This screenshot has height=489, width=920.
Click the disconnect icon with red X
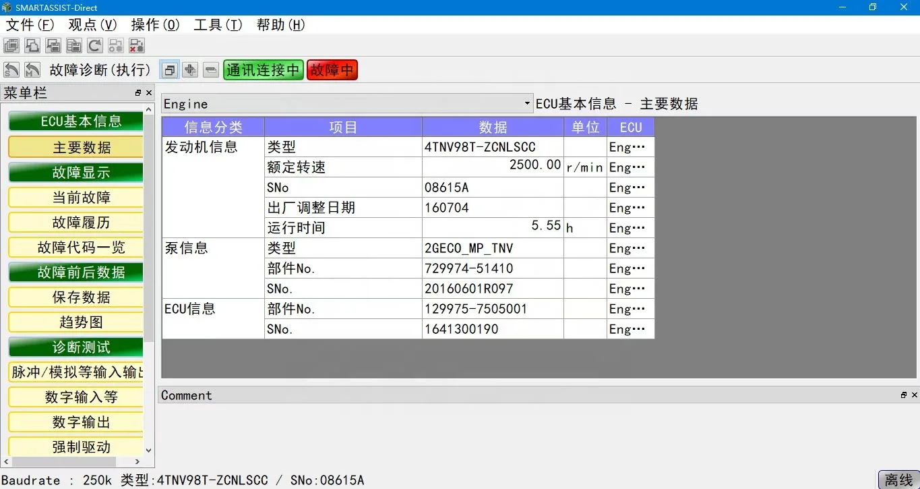[137, 46]
